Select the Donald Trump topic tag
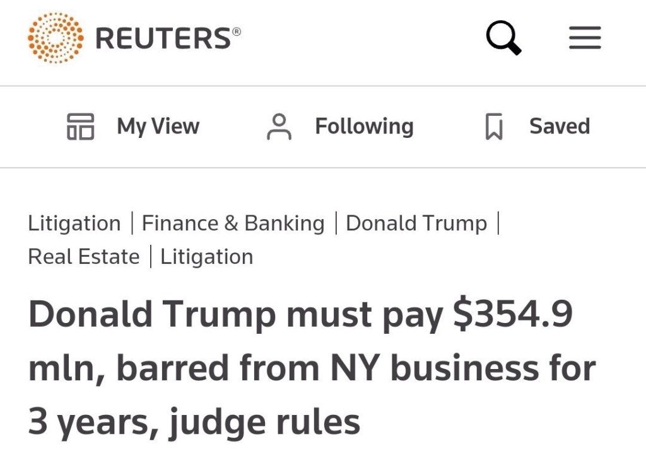This screenshot has width=646, height=449. pos(416,223)
